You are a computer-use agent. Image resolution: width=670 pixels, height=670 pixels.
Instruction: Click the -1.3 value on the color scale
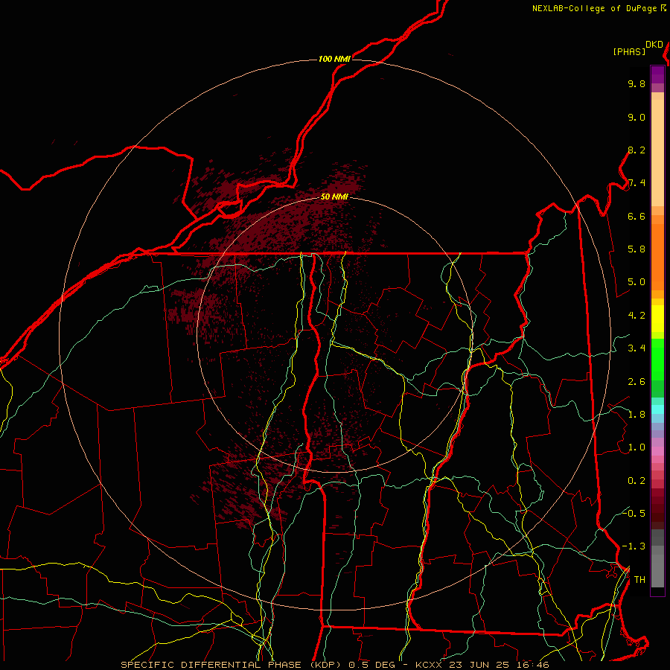pos(634,546)
